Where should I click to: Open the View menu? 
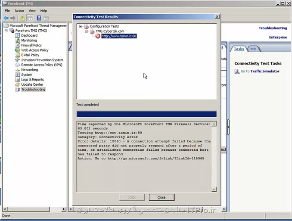32,11
